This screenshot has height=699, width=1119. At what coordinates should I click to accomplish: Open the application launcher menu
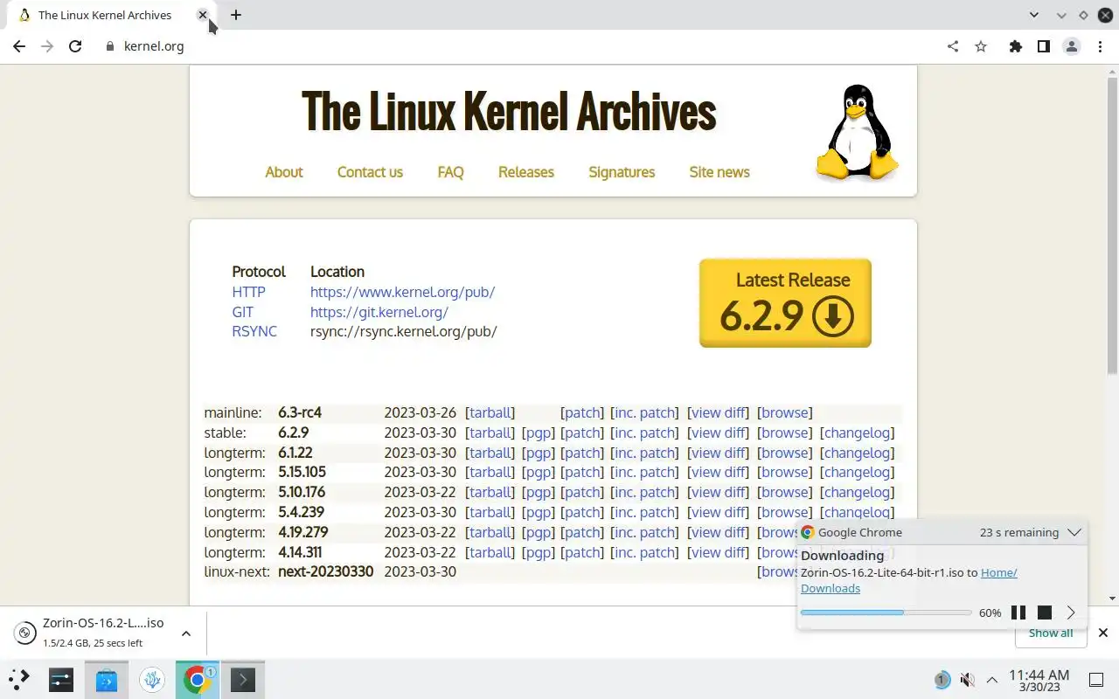(19, 679)
